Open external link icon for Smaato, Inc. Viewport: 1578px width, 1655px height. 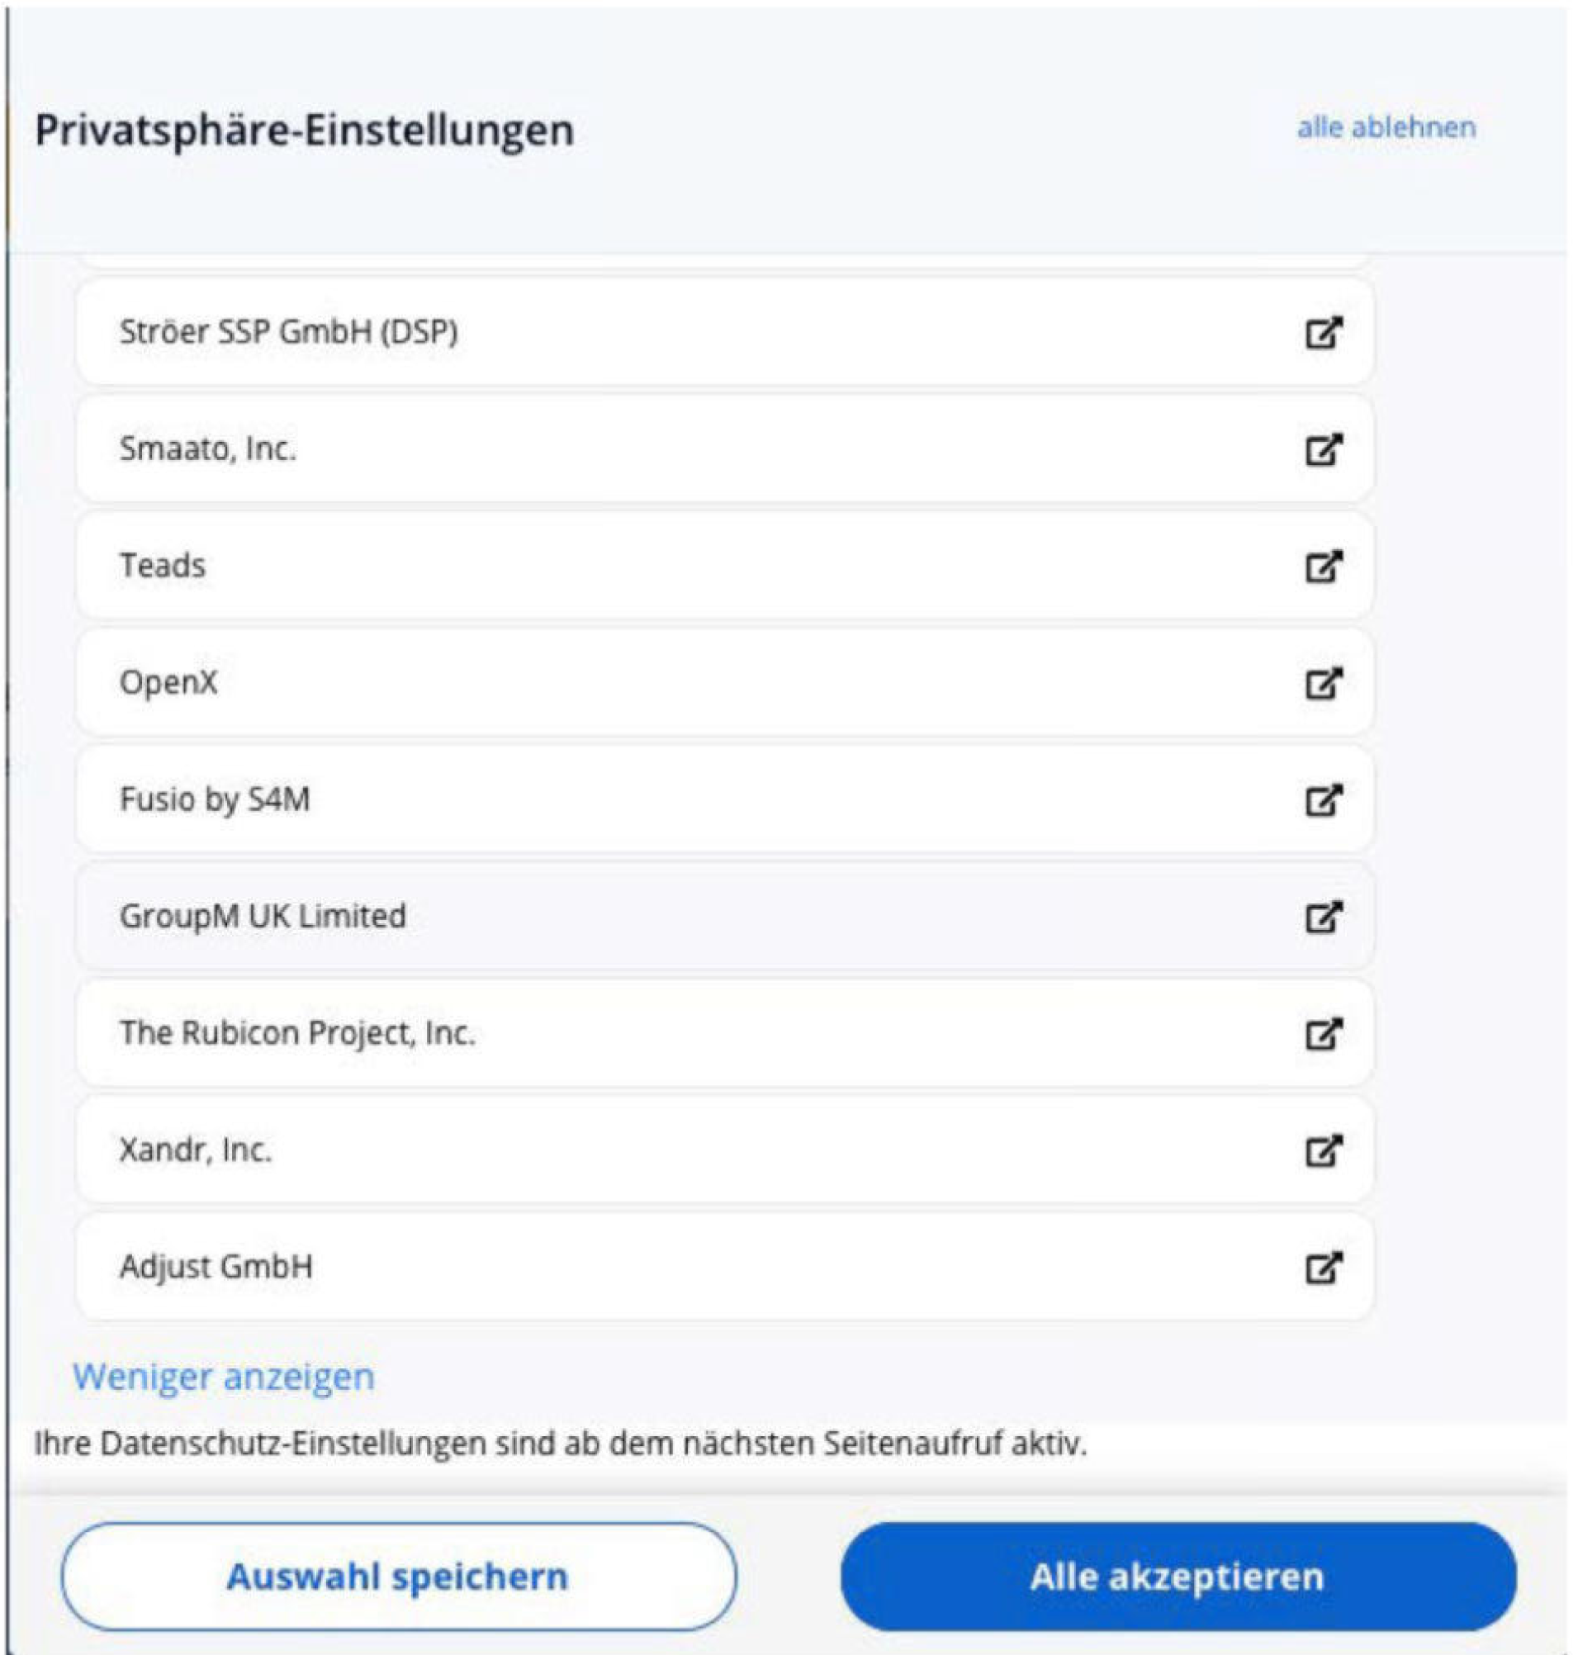click(1323, 449)
